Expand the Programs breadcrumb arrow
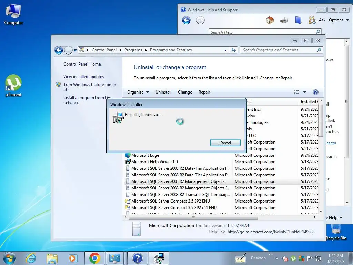 146,50
